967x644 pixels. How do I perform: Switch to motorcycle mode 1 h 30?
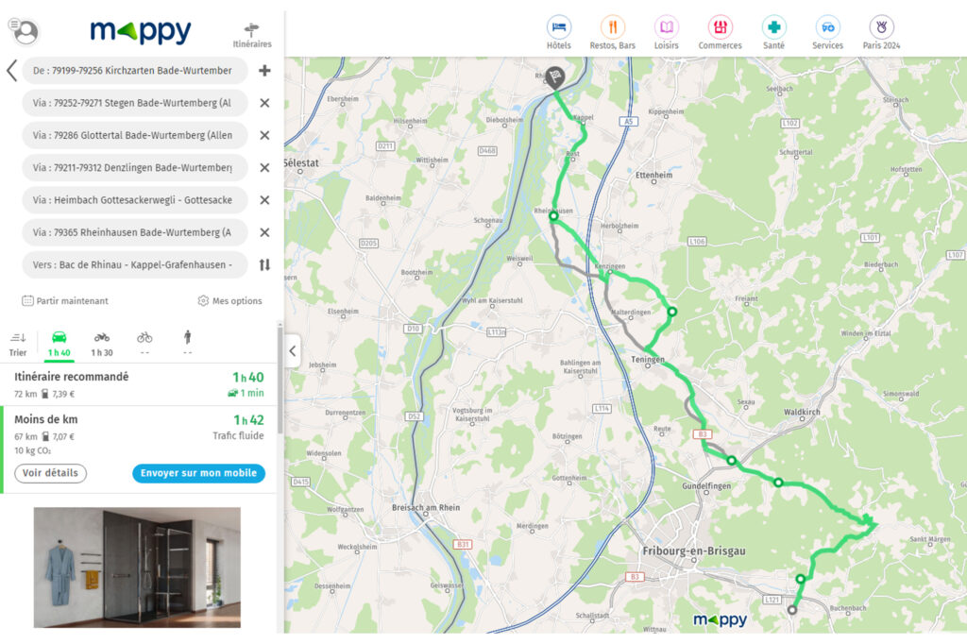pyautogui.click(x=102, y=345)
